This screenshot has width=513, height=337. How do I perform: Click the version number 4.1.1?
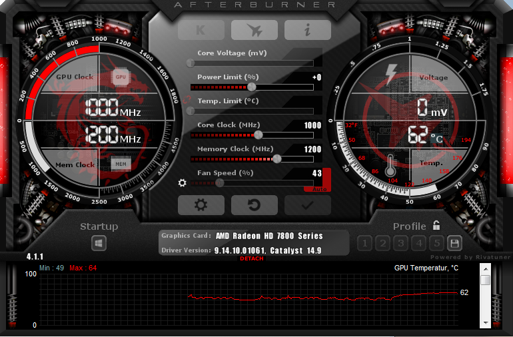tap(35, 256)
